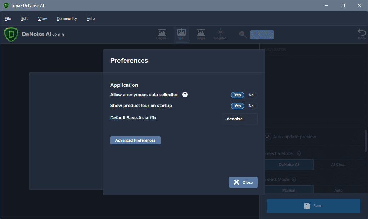Open the Help menu
The image size is (368, 219).
point(91,18)
